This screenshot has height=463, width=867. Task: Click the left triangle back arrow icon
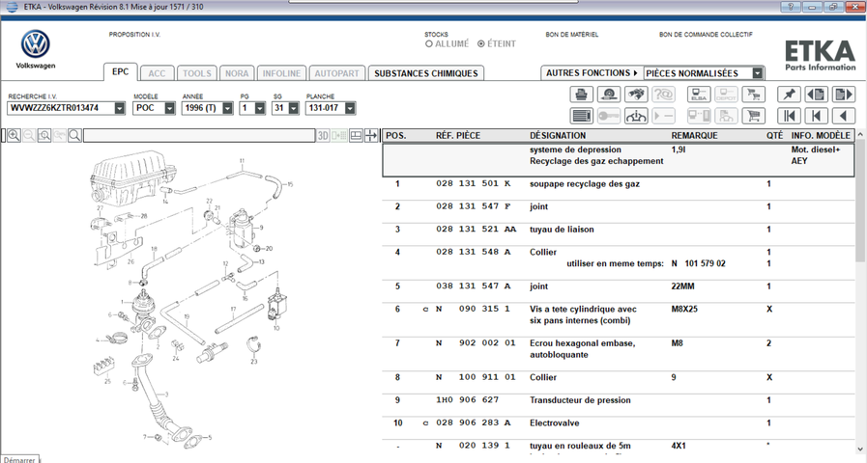click(843, 116)
